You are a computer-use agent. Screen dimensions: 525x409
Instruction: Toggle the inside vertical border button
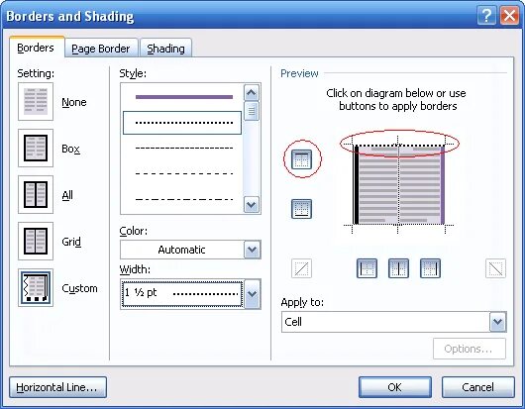pos(398,268)
